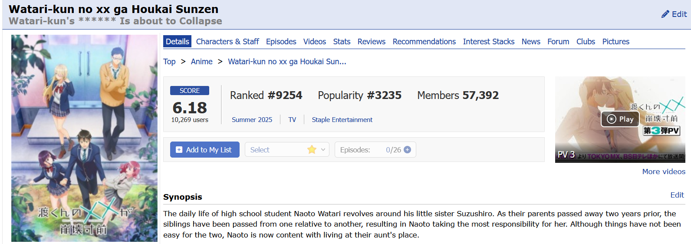The height and width of the screenshot is (244, 691).
Task: Click the Top breadcrumb link
Action: (x=169, y=62)
